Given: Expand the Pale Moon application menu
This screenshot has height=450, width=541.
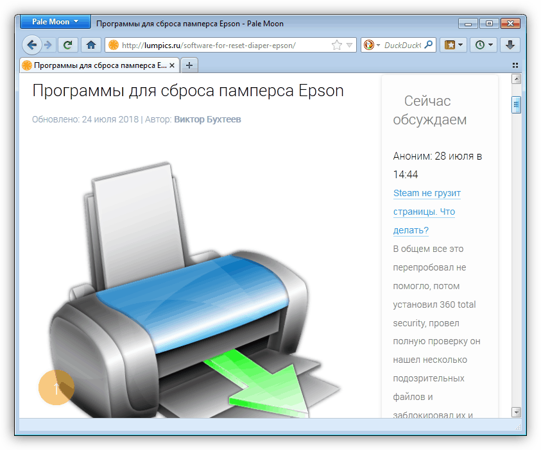Looking at the screenshot, I should coord(56,22).
